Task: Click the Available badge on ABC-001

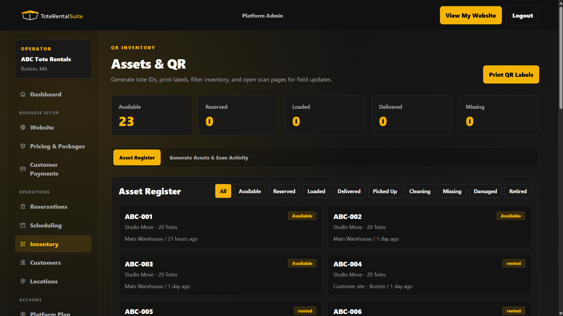Action: tap(302, 216)
